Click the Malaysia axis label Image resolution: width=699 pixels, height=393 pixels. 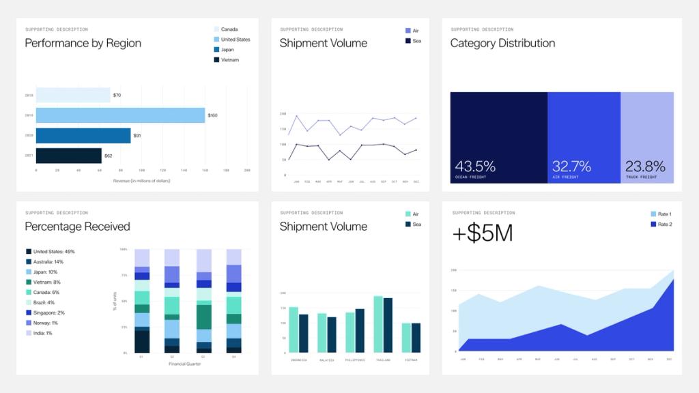(x=327, y=360)
